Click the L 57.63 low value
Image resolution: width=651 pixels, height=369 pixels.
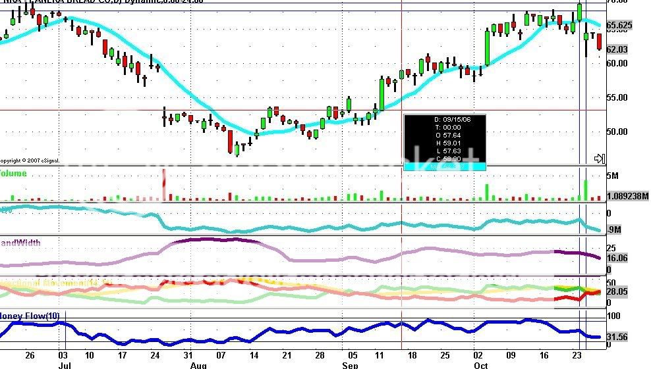click(x=449, y=151)
